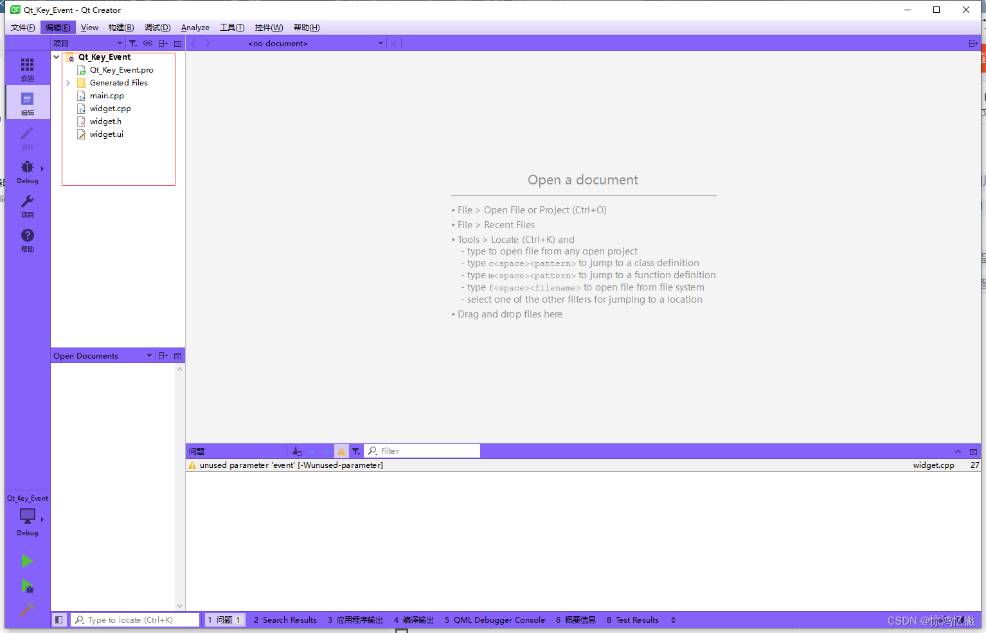
Task: Open the <no document> file selector
Action: click(315, 43)
